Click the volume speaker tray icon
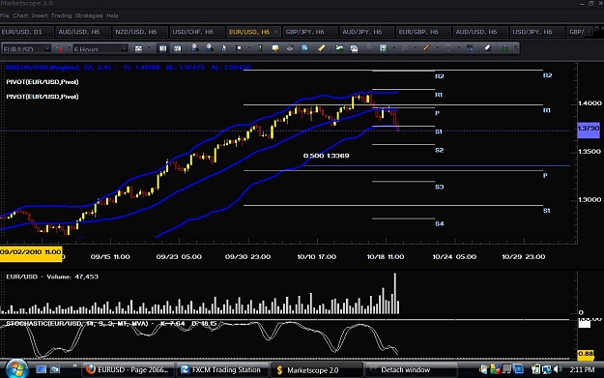This screenshot has width=604, height=378. click(558, 369)
